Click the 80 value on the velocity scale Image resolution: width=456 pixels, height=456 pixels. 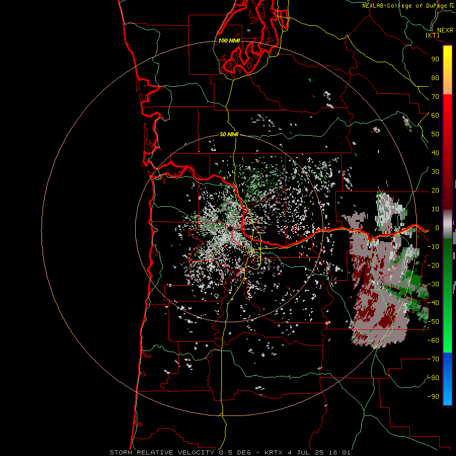point(435,78)
